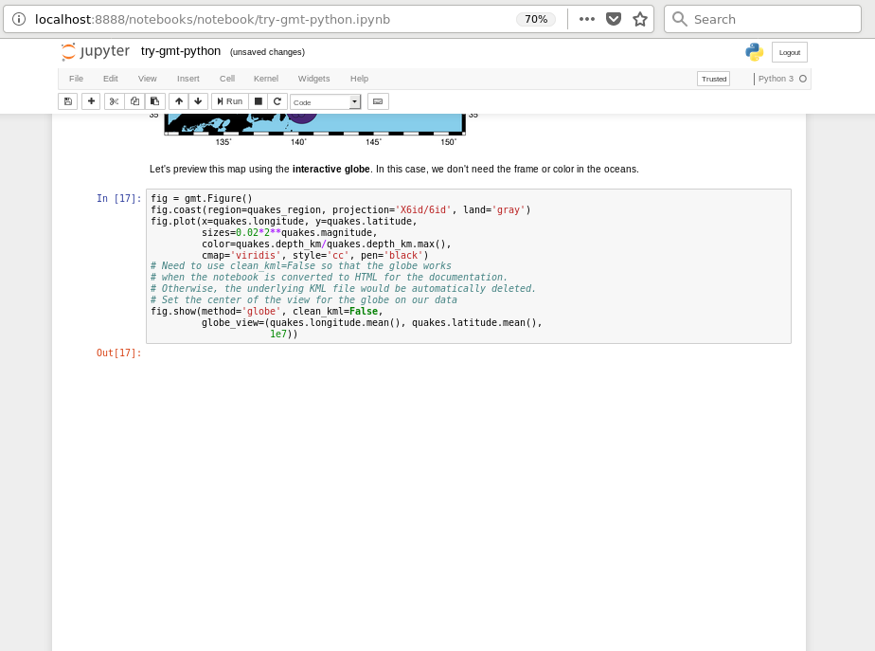Move the selected cell up

pos(179,101)
